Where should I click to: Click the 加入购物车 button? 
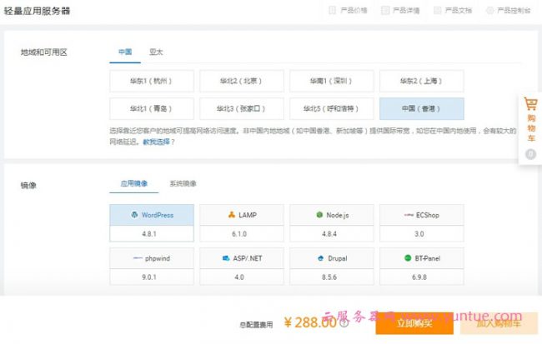point(498,322)
